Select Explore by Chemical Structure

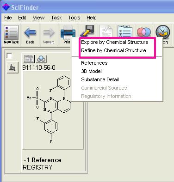pos(115,42)
